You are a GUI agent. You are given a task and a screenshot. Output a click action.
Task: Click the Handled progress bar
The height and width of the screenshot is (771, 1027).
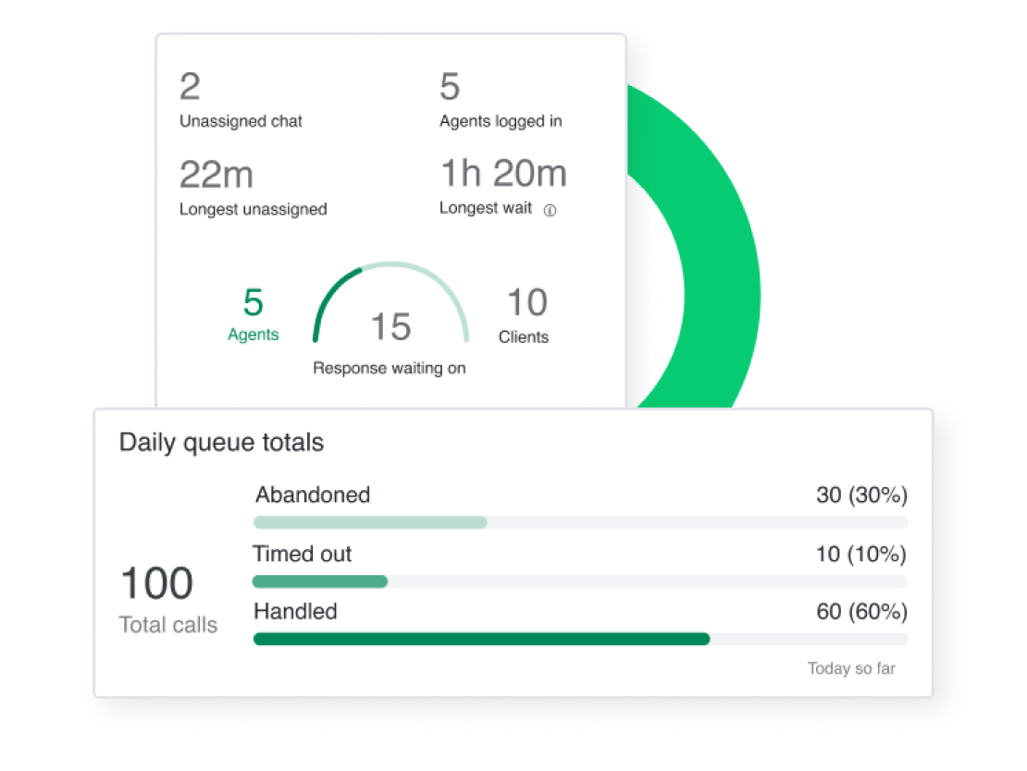click(x=481, y=639)
